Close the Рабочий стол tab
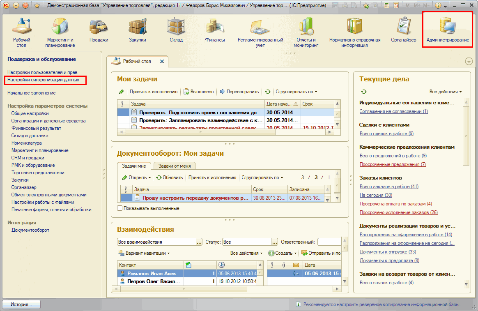The width and height of the screenshot is (478, 311). coord(162,61)
